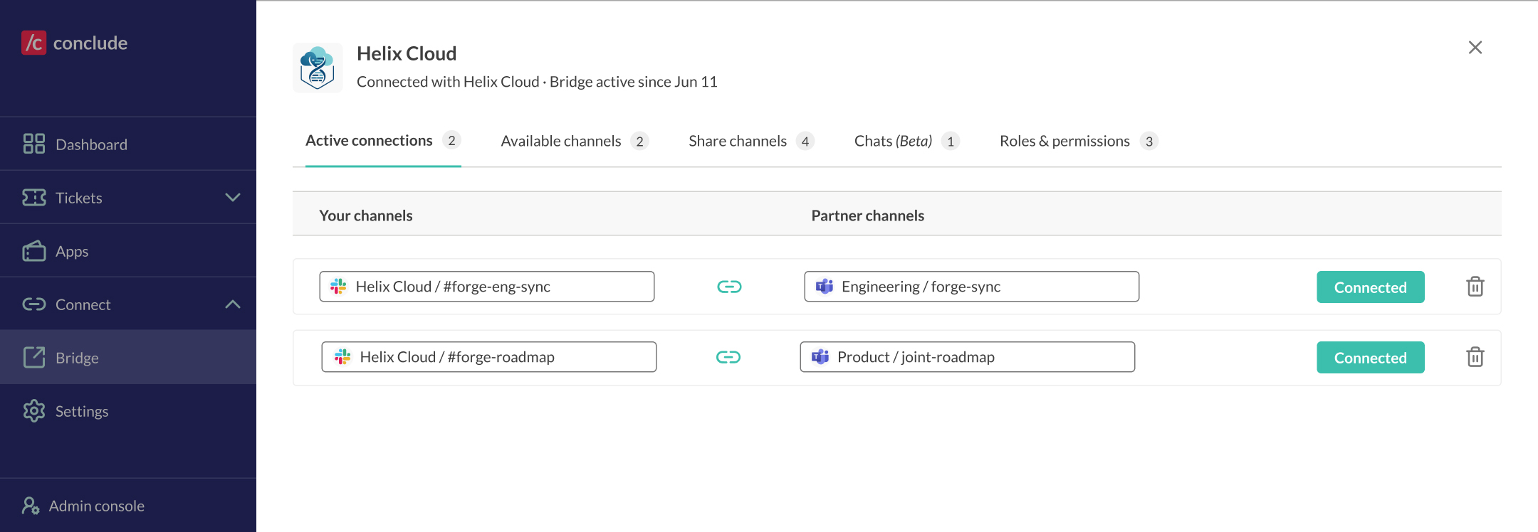Click the badge count 3 on Roles & permissions

coord(1149,141)
